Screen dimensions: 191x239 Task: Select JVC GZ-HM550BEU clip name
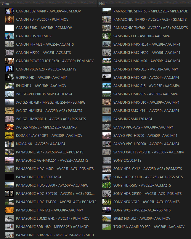[51, 119]
